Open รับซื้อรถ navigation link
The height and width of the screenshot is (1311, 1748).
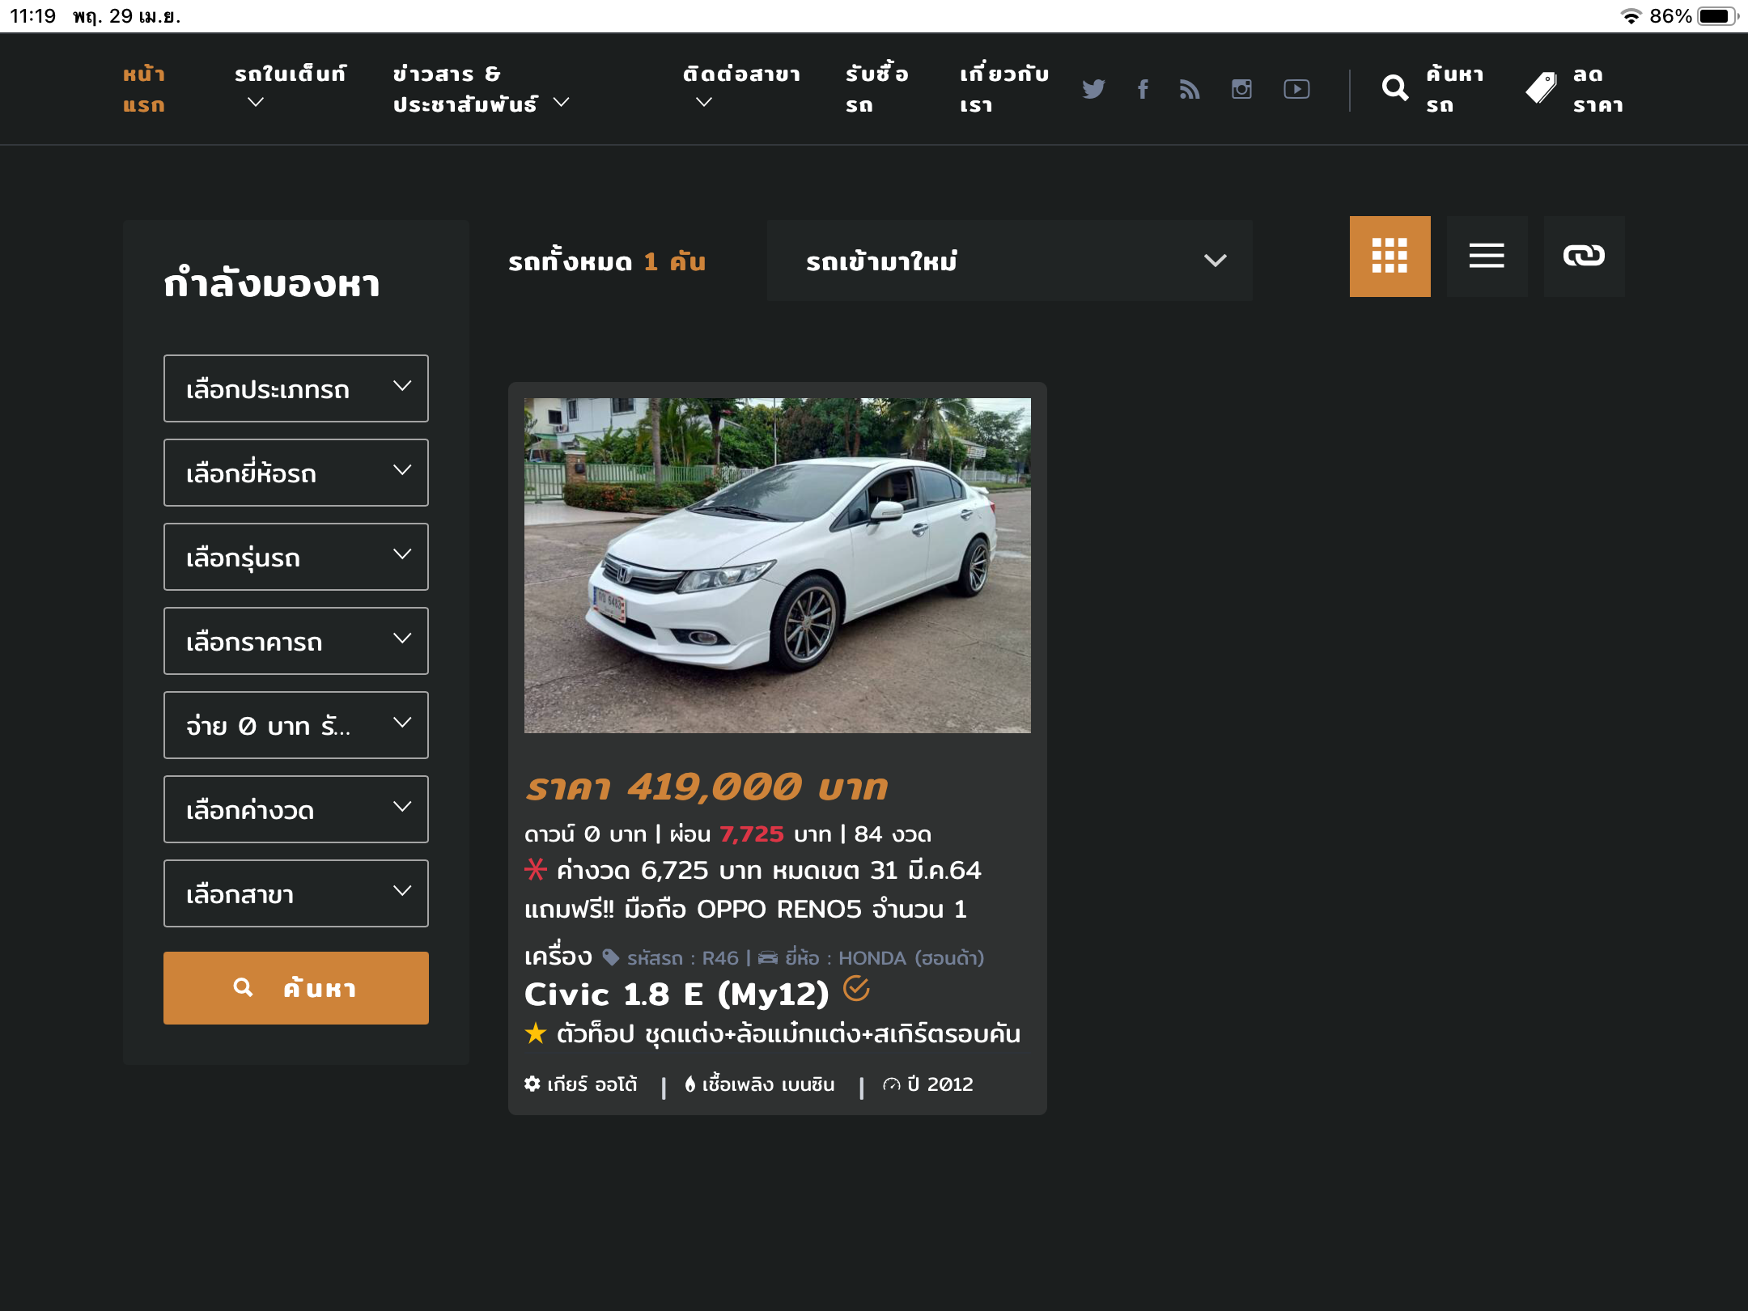(x=876, y=89)
